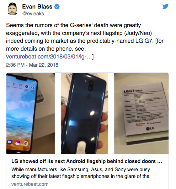Click the Chrome icon on pictured phone screen
The height and width of the screenshot is (189, 176).
click(x=26, y=143)
